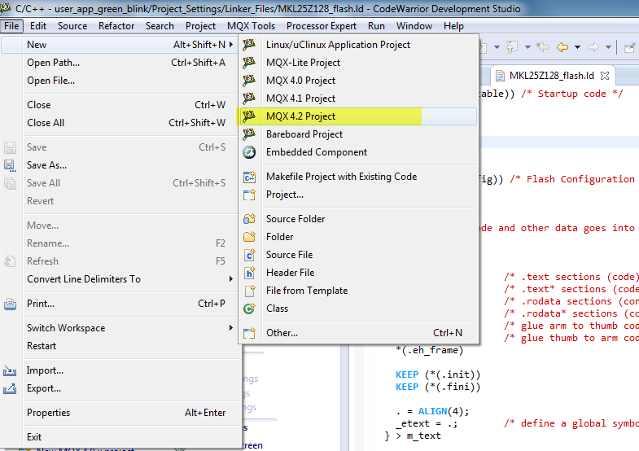Click the MQX 4.0 Project icon
The width and height of the screenshot is (639, 451).
point(249,81)
